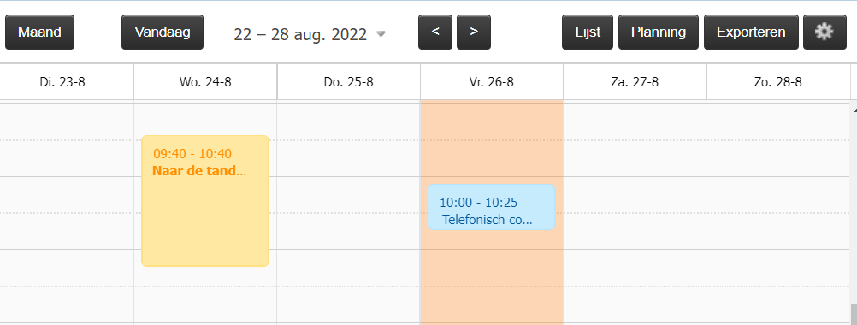Jump to Vandaag
This screenshot has height=325, width=857.
pyautogui.click(x=163, y=32)
